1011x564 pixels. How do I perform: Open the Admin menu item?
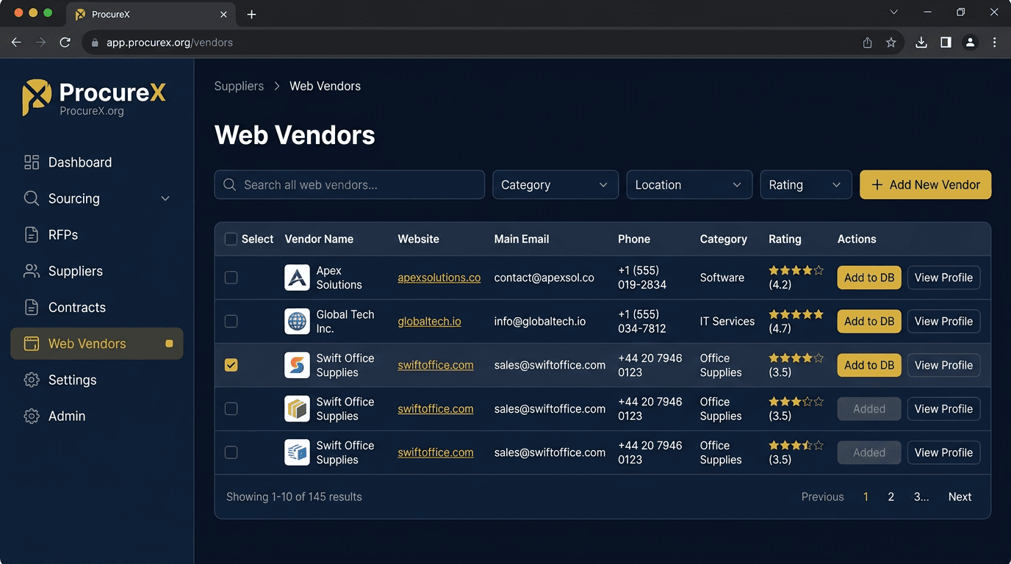pyautogui.click(x=96, y=416)
